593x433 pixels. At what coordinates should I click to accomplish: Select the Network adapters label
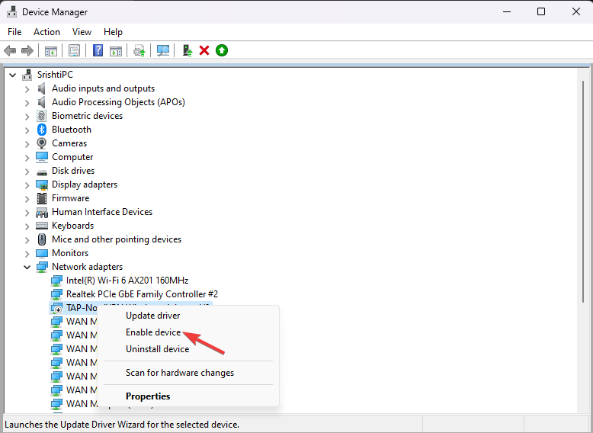coord(87,267)
